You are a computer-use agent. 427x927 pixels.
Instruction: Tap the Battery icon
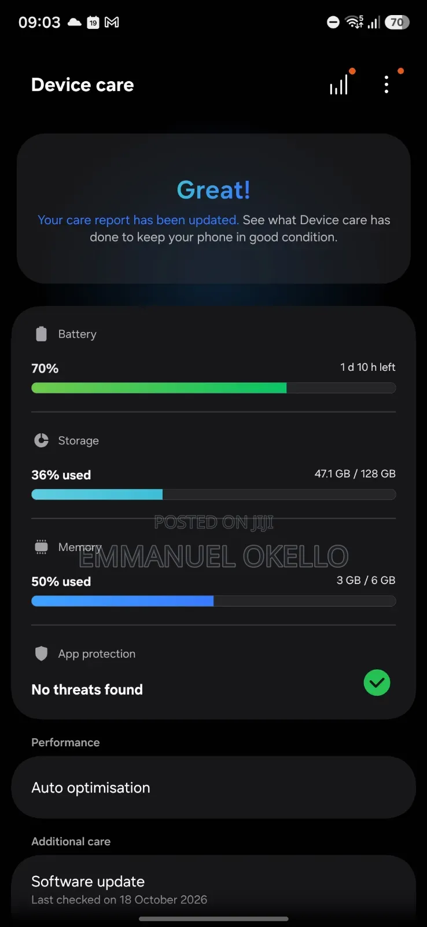point(41,334)
